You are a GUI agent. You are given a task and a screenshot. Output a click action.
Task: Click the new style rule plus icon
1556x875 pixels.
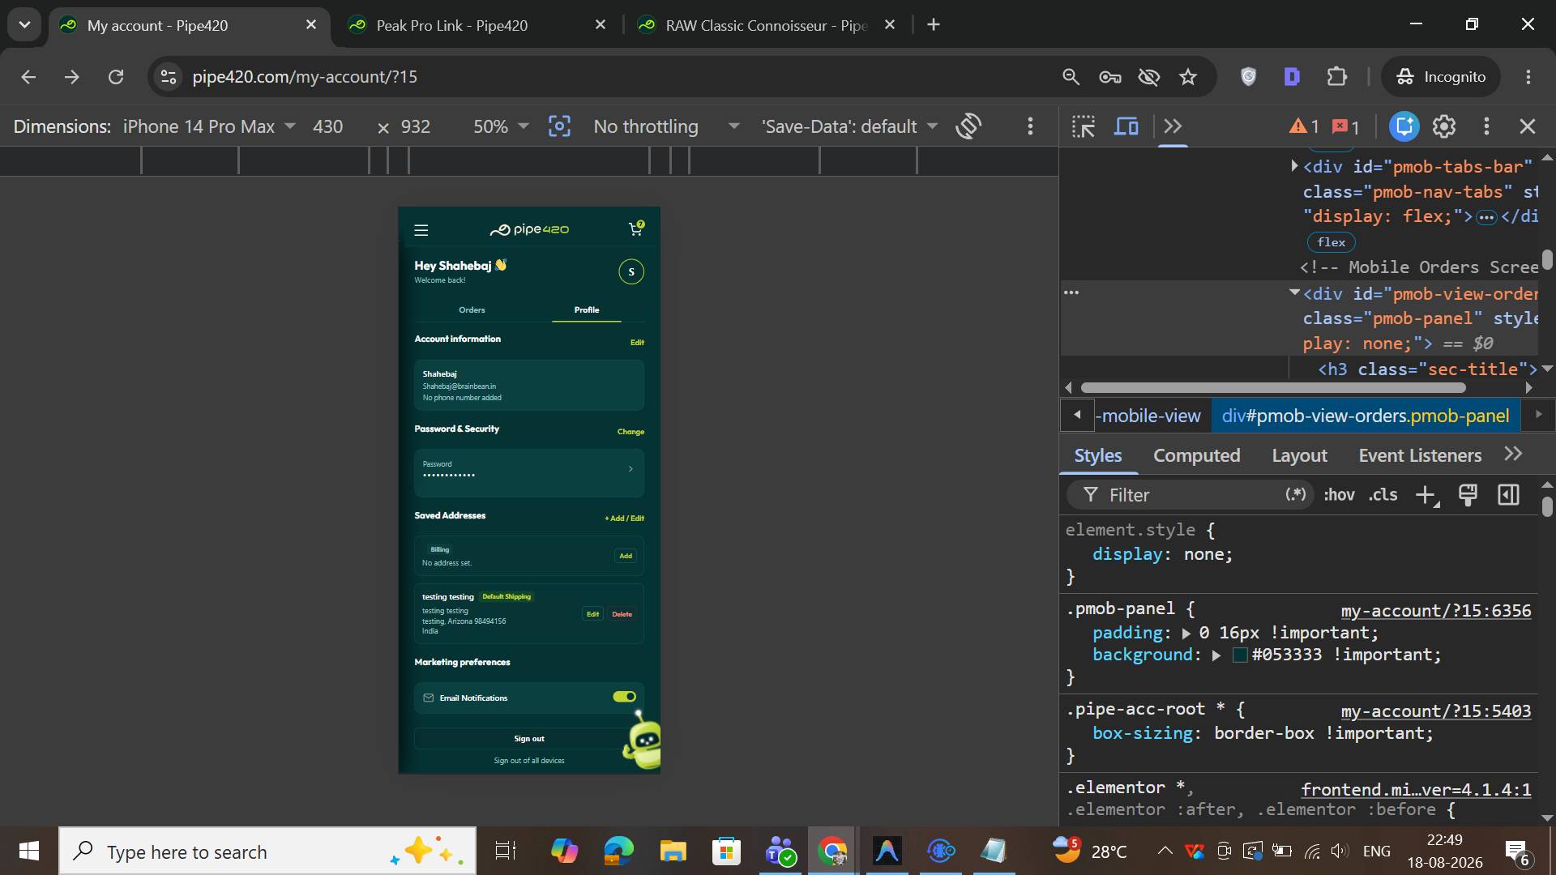[1426, 495]
